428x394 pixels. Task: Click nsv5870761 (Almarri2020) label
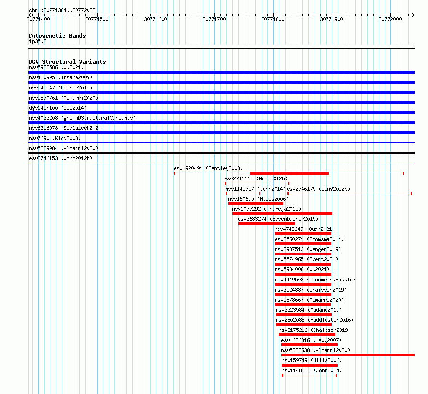pos(63,98)
